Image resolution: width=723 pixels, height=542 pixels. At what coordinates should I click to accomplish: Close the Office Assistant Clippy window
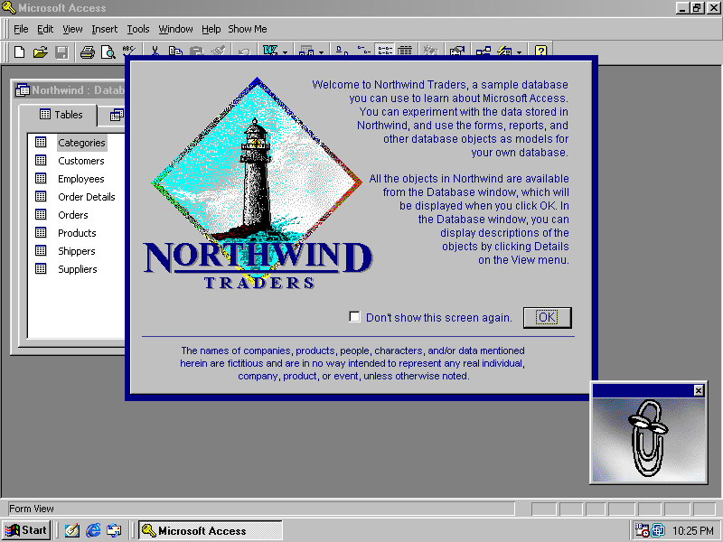699,390
